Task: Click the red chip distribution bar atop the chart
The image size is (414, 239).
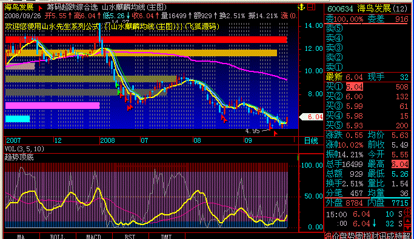Action: pos(146,40)
